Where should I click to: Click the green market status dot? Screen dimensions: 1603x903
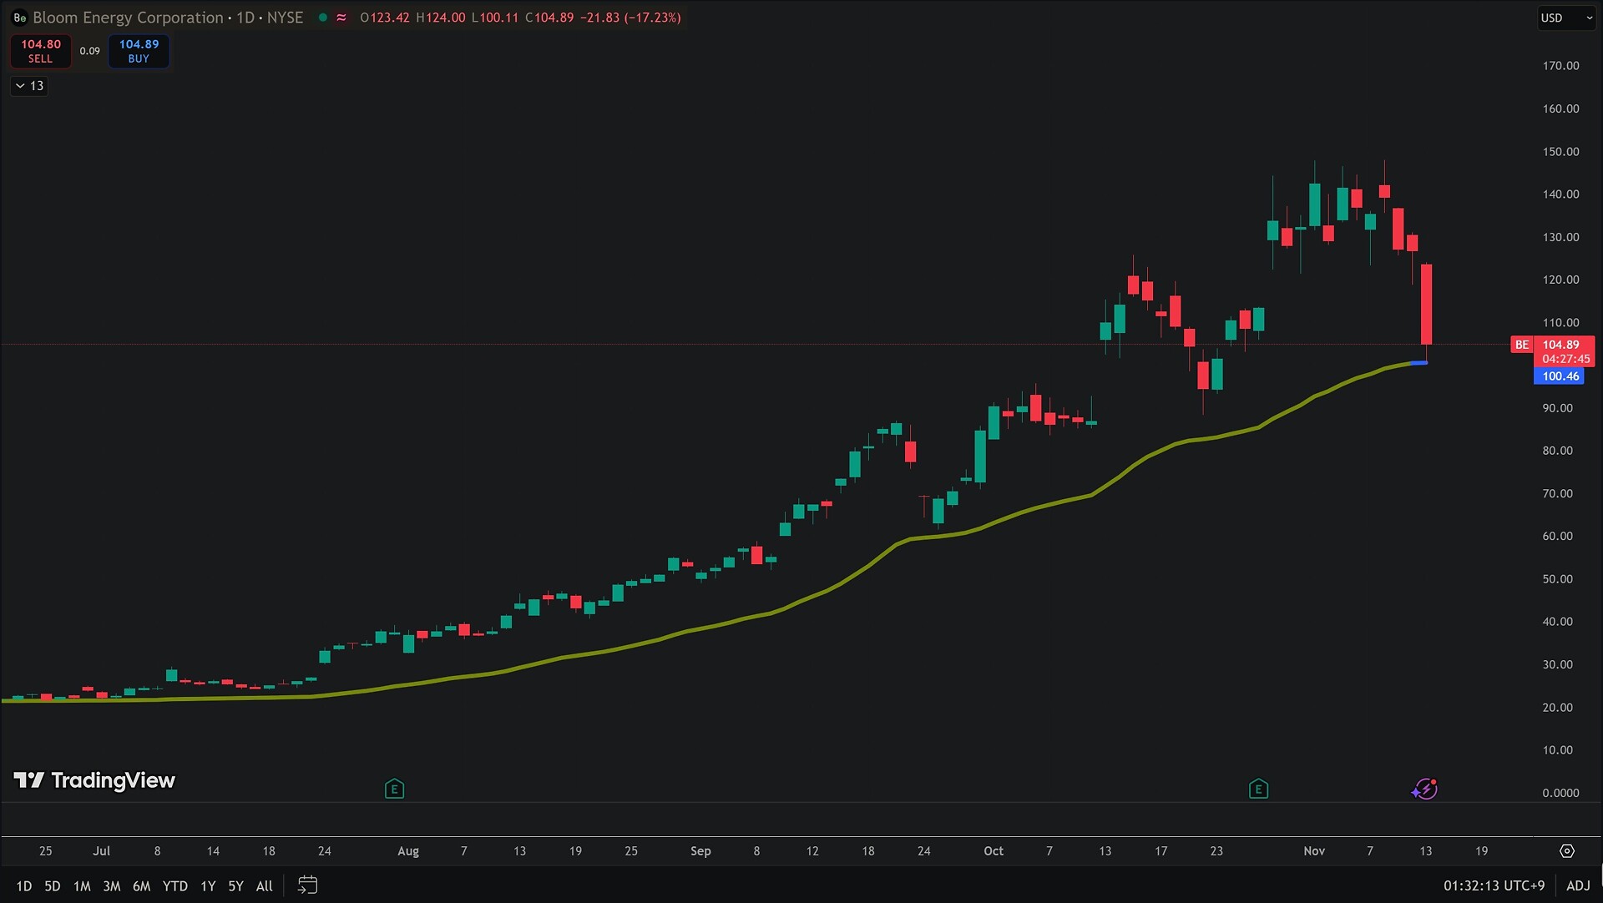coord(322,18)
